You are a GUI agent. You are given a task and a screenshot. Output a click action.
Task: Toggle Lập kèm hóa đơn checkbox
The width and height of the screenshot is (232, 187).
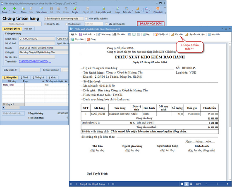(x=106, y=24)
